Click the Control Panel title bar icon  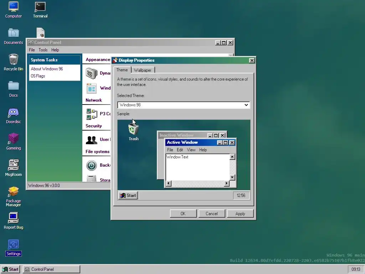tap(31, 42)
